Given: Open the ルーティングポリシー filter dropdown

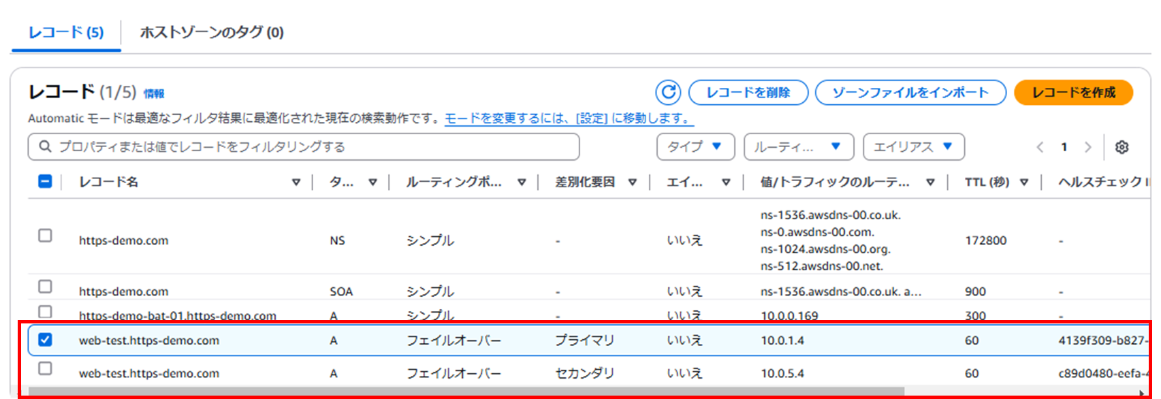Looking at the screenshot, I should (799, 147).
